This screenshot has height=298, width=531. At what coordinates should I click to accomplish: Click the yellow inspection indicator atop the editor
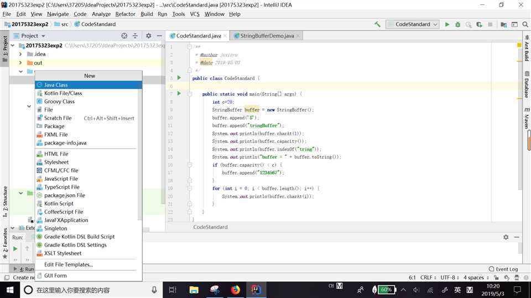tap(519, 45)
